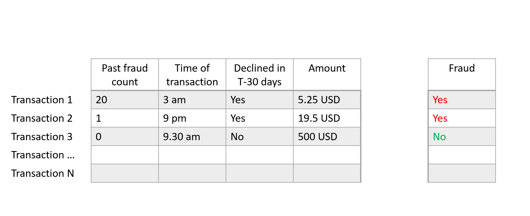
Task: Click the 'Declined in T-30 days' header
Action: (260, 75)
